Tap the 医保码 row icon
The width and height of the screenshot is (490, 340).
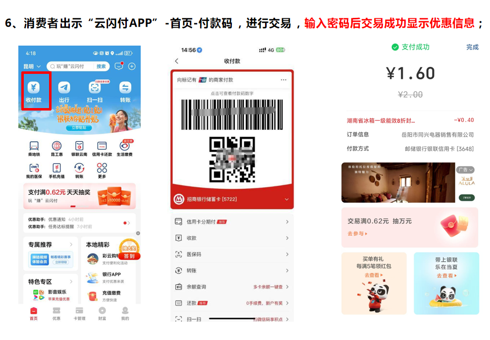point(178,254)
